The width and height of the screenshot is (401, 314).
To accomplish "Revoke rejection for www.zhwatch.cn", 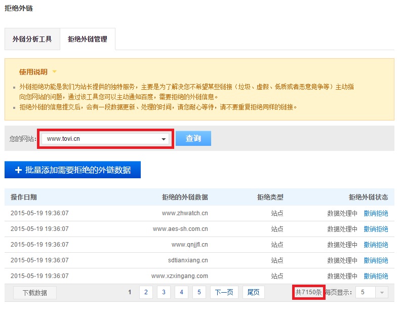I will pyautogui.click(x=376, y=213).
